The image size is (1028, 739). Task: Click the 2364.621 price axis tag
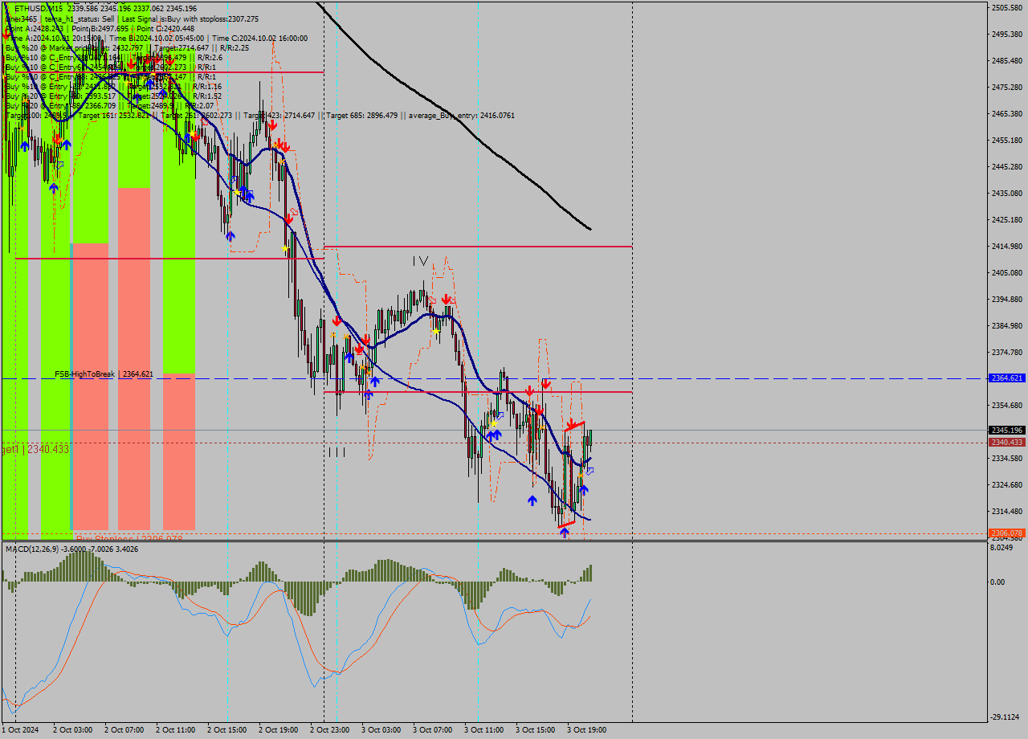coord(1007,378)
